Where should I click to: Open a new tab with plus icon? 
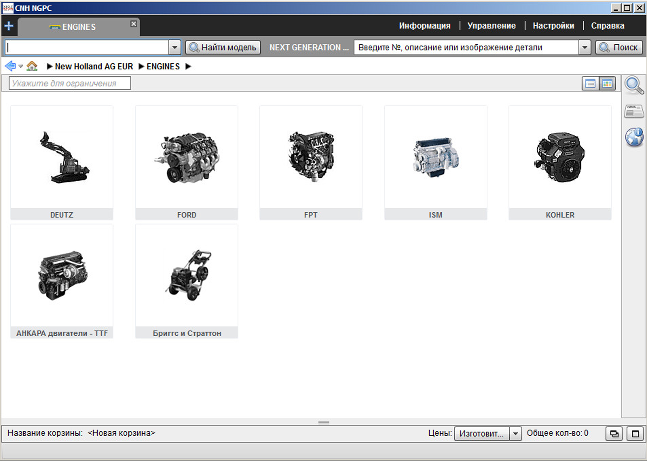click(x=9, y=26)
